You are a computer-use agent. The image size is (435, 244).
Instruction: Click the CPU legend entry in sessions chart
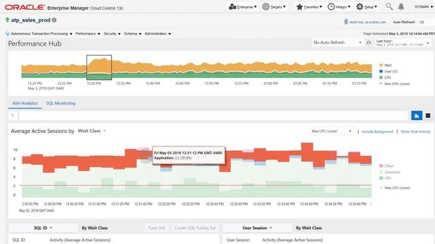coord(385,178)
